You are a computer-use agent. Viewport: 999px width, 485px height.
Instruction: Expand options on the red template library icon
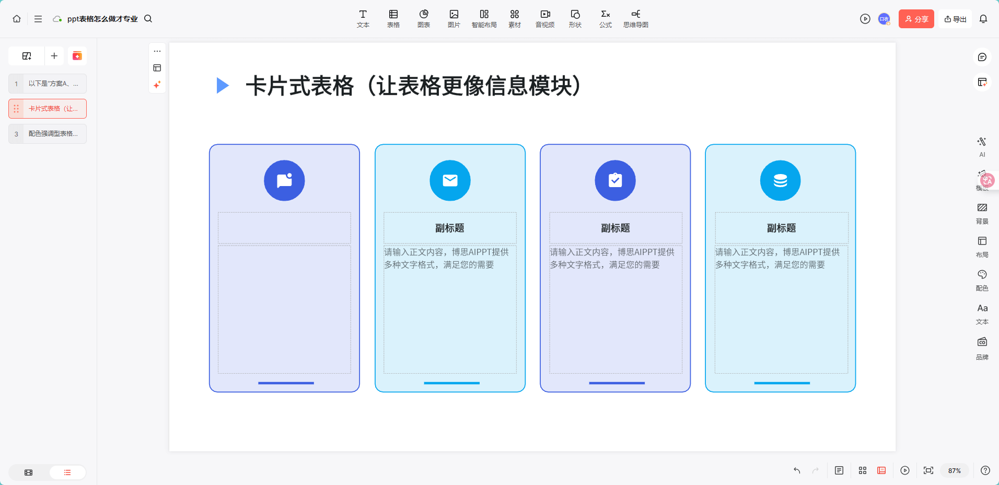[x=77, y=55]
